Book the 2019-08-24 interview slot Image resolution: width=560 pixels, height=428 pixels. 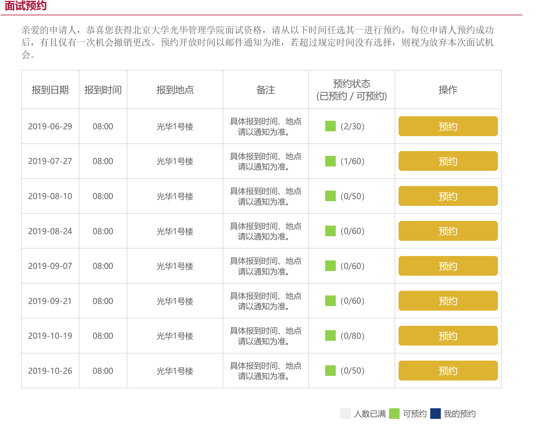(448, 231)
